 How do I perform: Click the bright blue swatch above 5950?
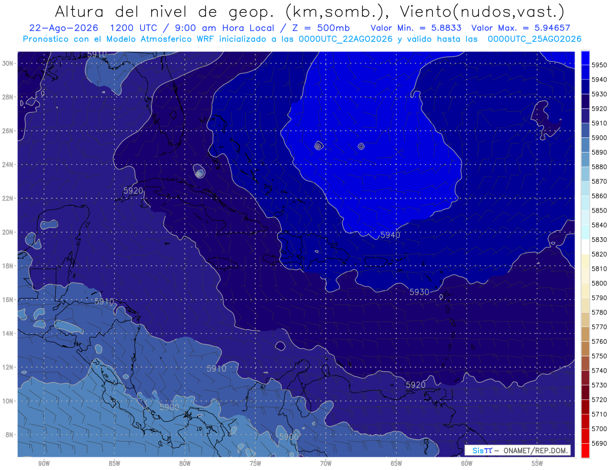tap(585, 57)
